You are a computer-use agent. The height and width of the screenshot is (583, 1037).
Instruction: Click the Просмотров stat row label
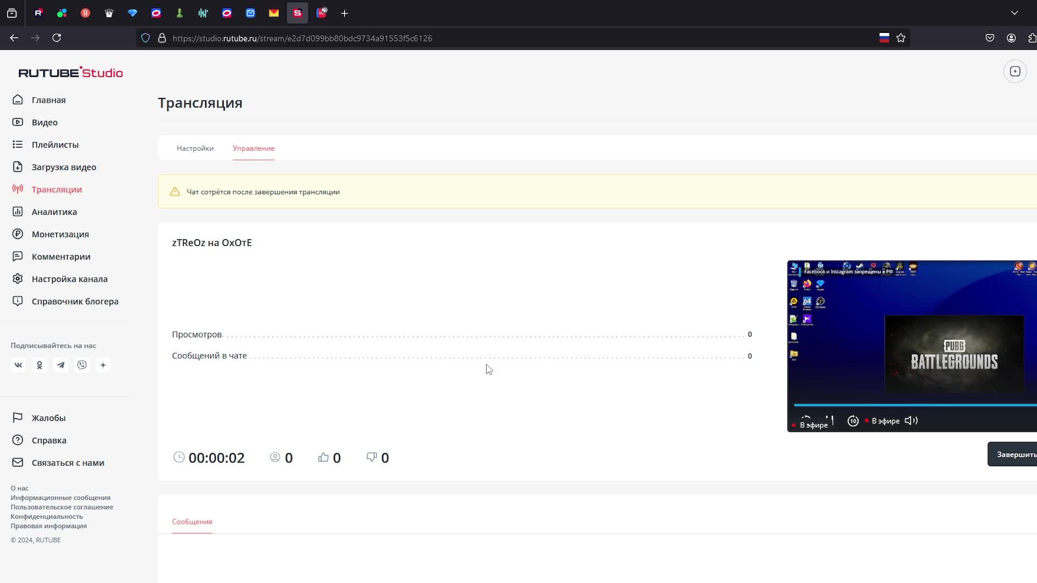point(197,335)
